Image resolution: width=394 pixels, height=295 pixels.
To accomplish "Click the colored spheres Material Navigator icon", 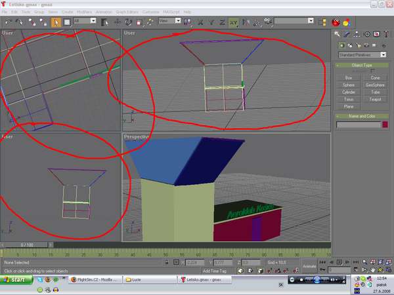I will click(x=347, y=22).
